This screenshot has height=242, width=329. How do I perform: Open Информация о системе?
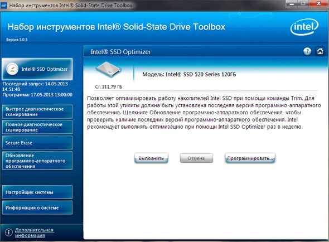[37, 208]
